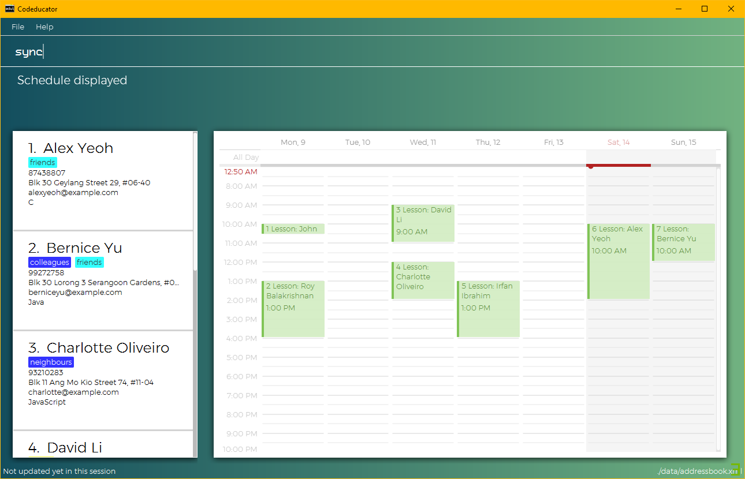Click the Sun, 15 column header
The height and width of the screenshot is (479, 745).
pyautogui.click(x=684, y=142)
